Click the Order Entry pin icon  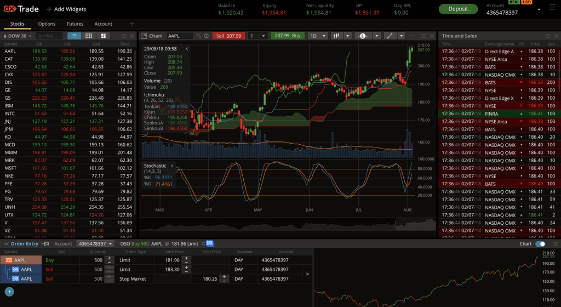pos(45,243)
